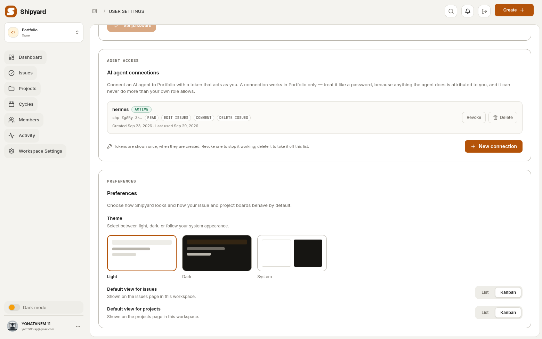Delete the hermes connection
This screenshot has width=542, height=339.
click(503, 118)
